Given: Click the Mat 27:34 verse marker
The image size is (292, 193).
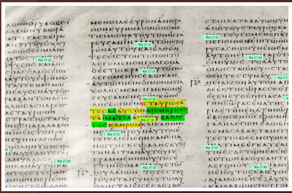Looking at the screenshot, I should tap(147, 71).
